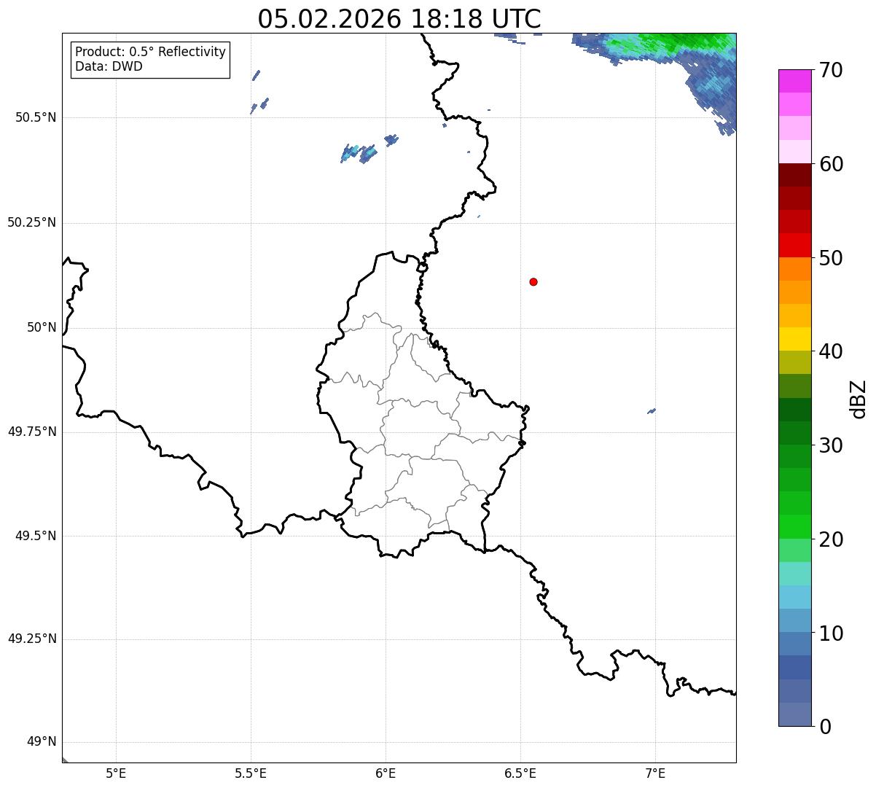Click the Product 0.5° Reflectivity info box
This screenshot has width=876, height=788.
(150, 60)
